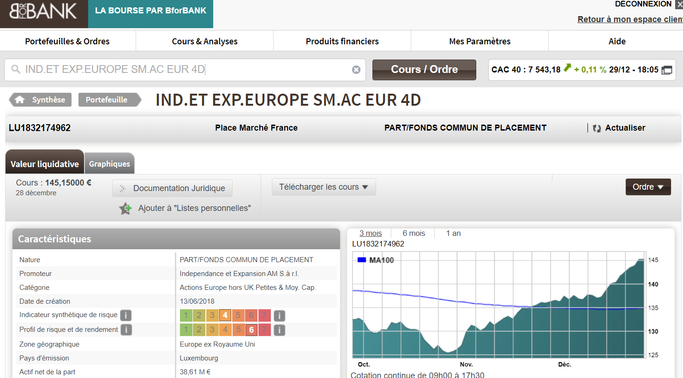This screenshot has height=378, width=683.
Task: Click the green CAC 40 up-arrow icon
Action: pyautogui.click(x=567, y=68)
